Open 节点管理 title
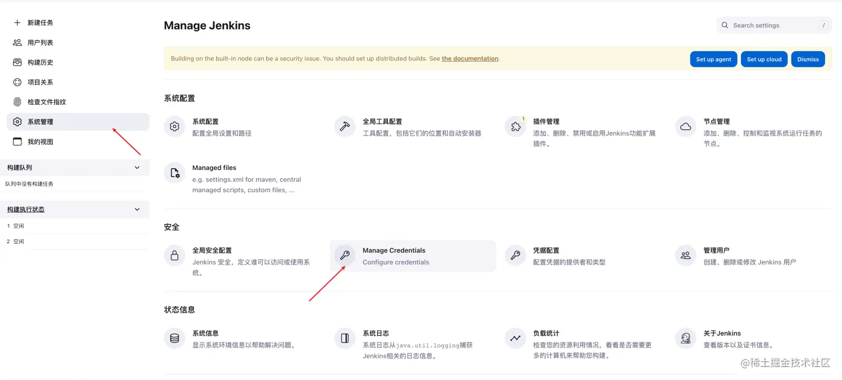Viewport: 842px width, 380px height. tap(717, 122)
